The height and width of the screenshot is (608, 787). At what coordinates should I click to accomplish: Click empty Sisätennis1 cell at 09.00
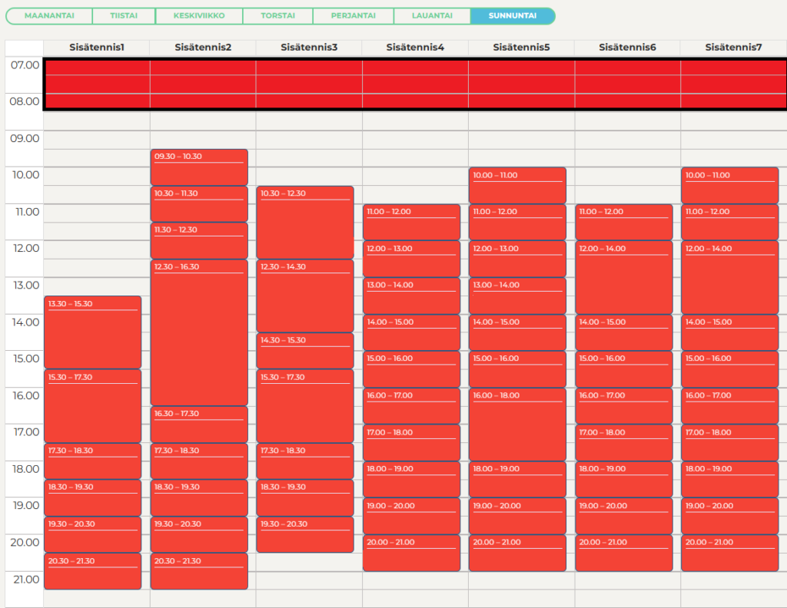point(97,140)
